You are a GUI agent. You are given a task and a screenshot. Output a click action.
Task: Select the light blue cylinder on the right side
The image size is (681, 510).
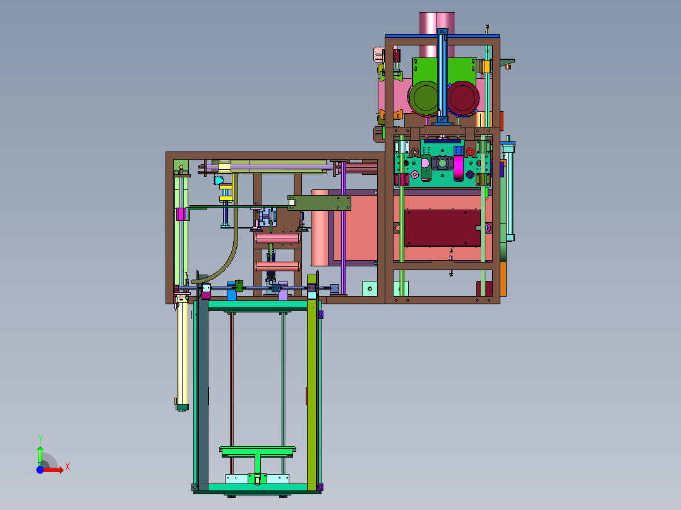point(509,190)
